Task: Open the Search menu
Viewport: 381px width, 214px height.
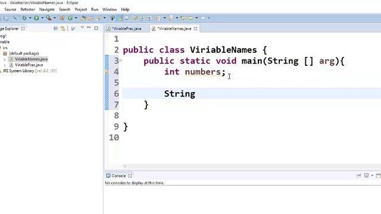Action: point(64,10)
